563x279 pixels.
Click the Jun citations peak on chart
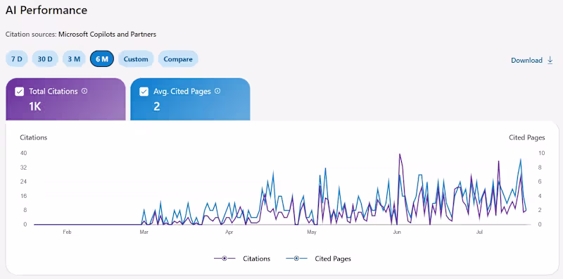click(399, 154)
